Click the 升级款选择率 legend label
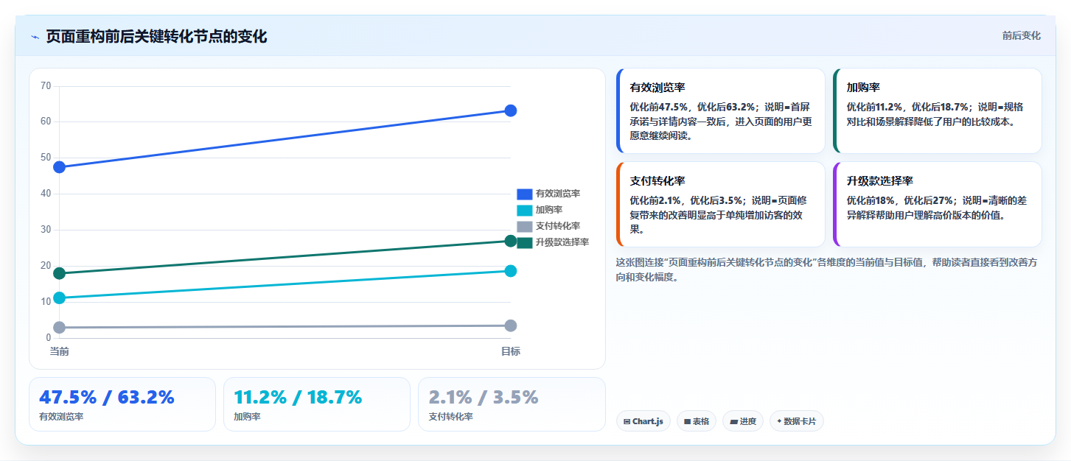 [x=562, y=242]
